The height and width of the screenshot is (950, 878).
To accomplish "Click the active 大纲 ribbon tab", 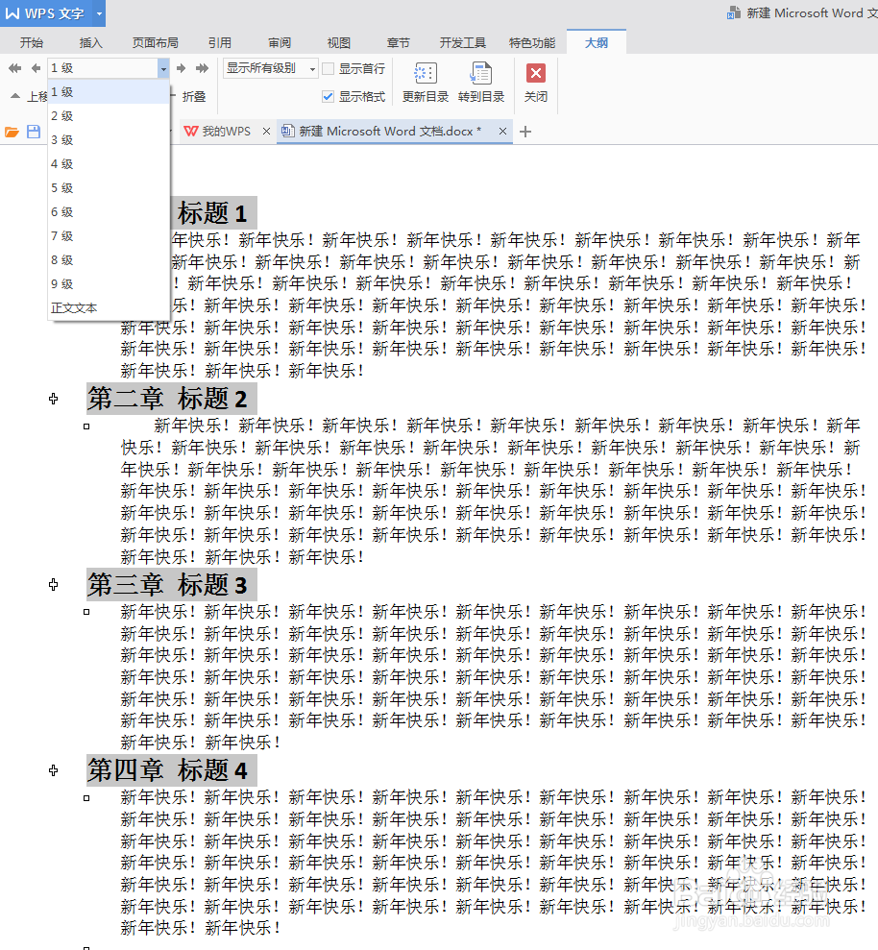I will (597, 42).
